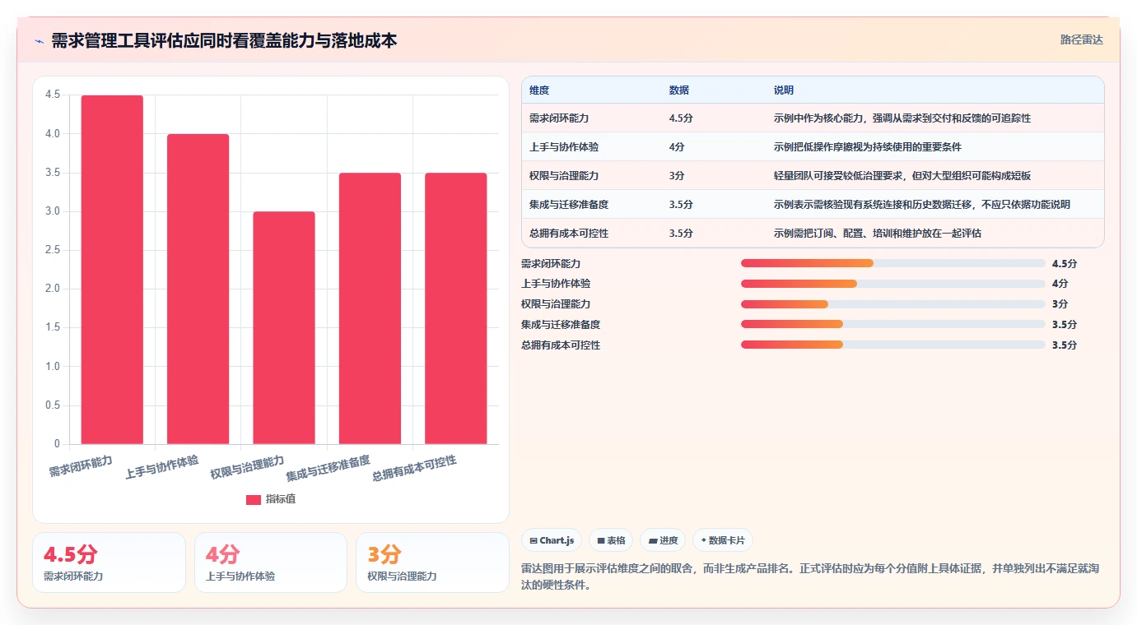Open the 4分 上手与协作体验 card
This screenshot has height=625, width=1137.
click(x=271, y=562)
